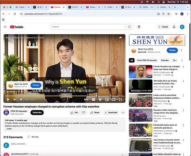The image size is (191, 156).
Task: Open a new browser tab
Action: pos(175,7)
